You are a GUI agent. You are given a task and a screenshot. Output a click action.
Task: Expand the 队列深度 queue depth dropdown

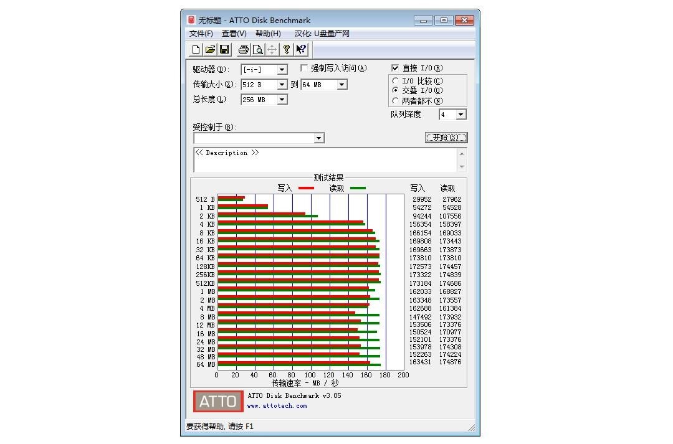[x=461, y=115]
